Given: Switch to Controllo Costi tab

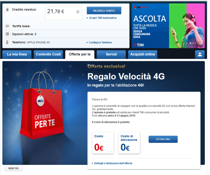Looking at the screenshot, I should click(x=49, y=54).
